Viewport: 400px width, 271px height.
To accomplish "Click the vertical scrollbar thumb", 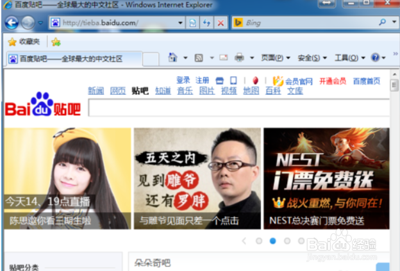I will (394, 85).
